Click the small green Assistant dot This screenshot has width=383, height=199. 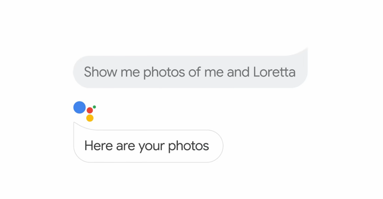click(94, 107)
